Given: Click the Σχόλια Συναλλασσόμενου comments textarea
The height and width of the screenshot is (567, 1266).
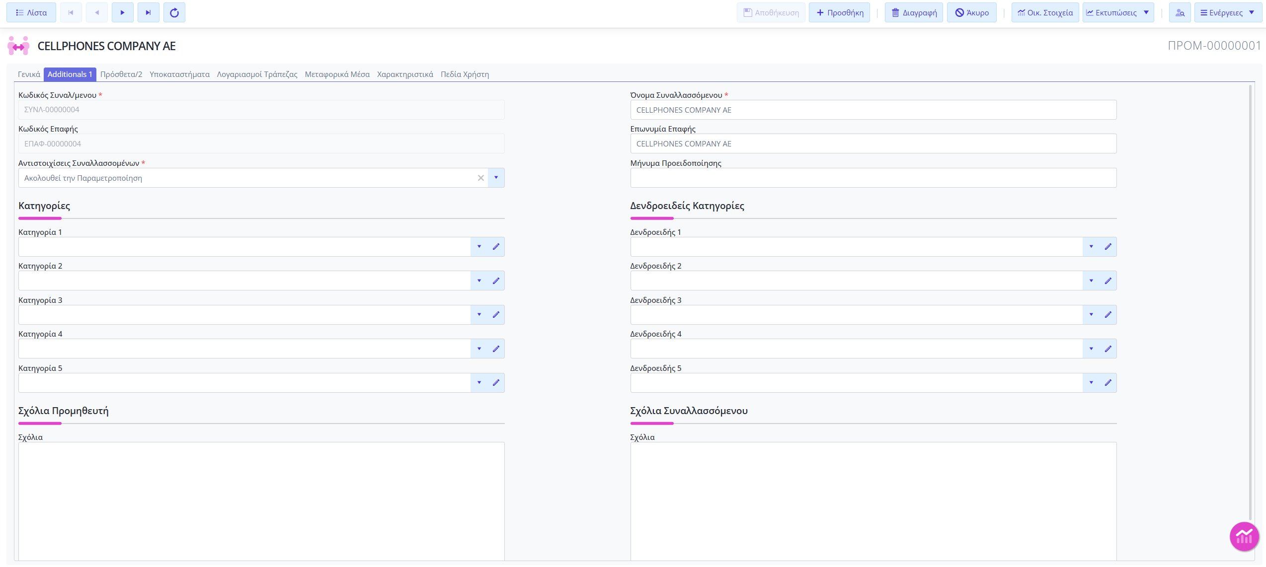Looking at the screenshot, I should point(873,501).
